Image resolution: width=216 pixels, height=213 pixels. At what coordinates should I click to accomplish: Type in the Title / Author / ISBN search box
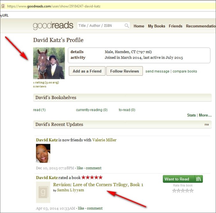pos(100,26)
